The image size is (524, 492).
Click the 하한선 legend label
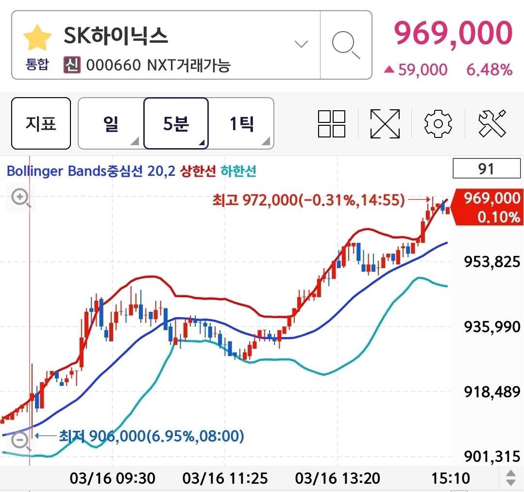point(238,171)
